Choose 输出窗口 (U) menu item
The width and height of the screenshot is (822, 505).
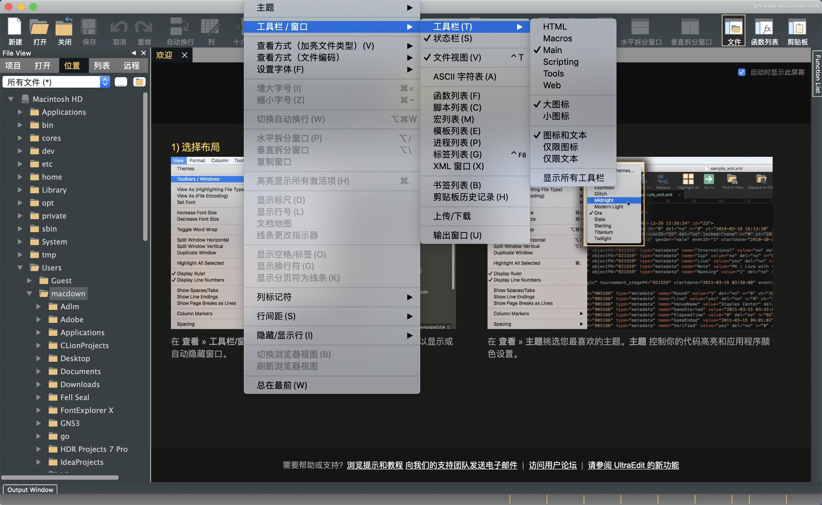click(475, 236)
